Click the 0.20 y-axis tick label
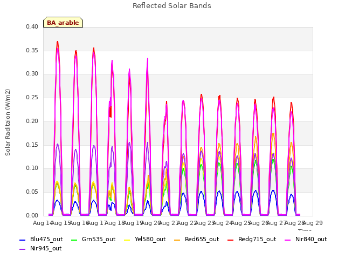Screen dimensions: 345x259 click(32, 121)
